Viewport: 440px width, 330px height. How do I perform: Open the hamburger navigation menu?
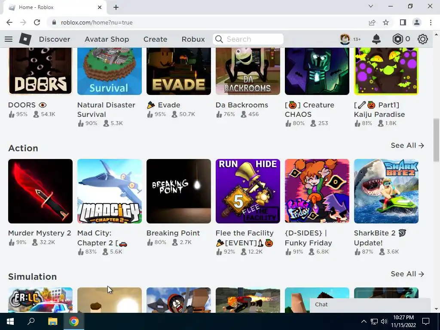pyautogui.click(x=9, y=39)
